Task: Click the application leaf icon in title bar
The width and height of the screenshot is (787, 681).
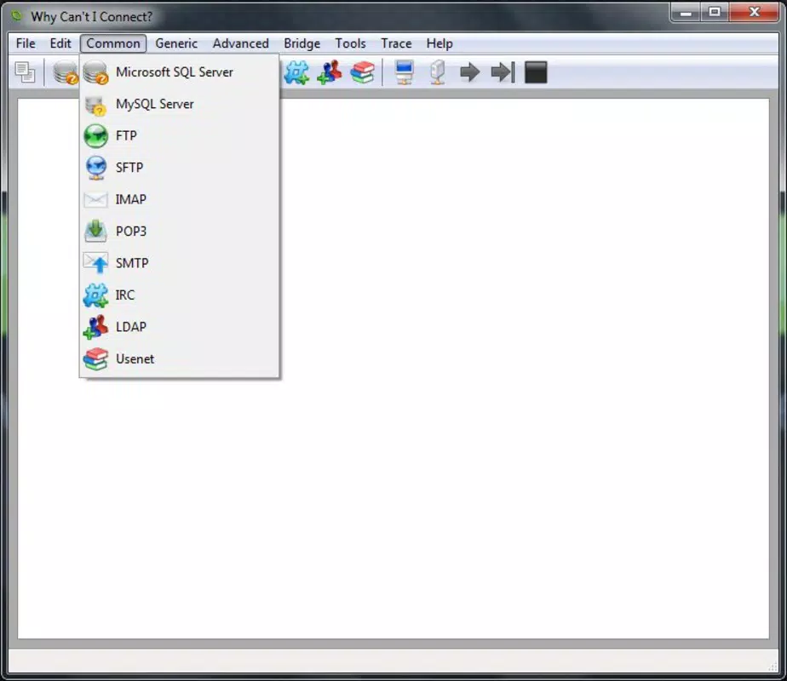Action: point(17,16)
